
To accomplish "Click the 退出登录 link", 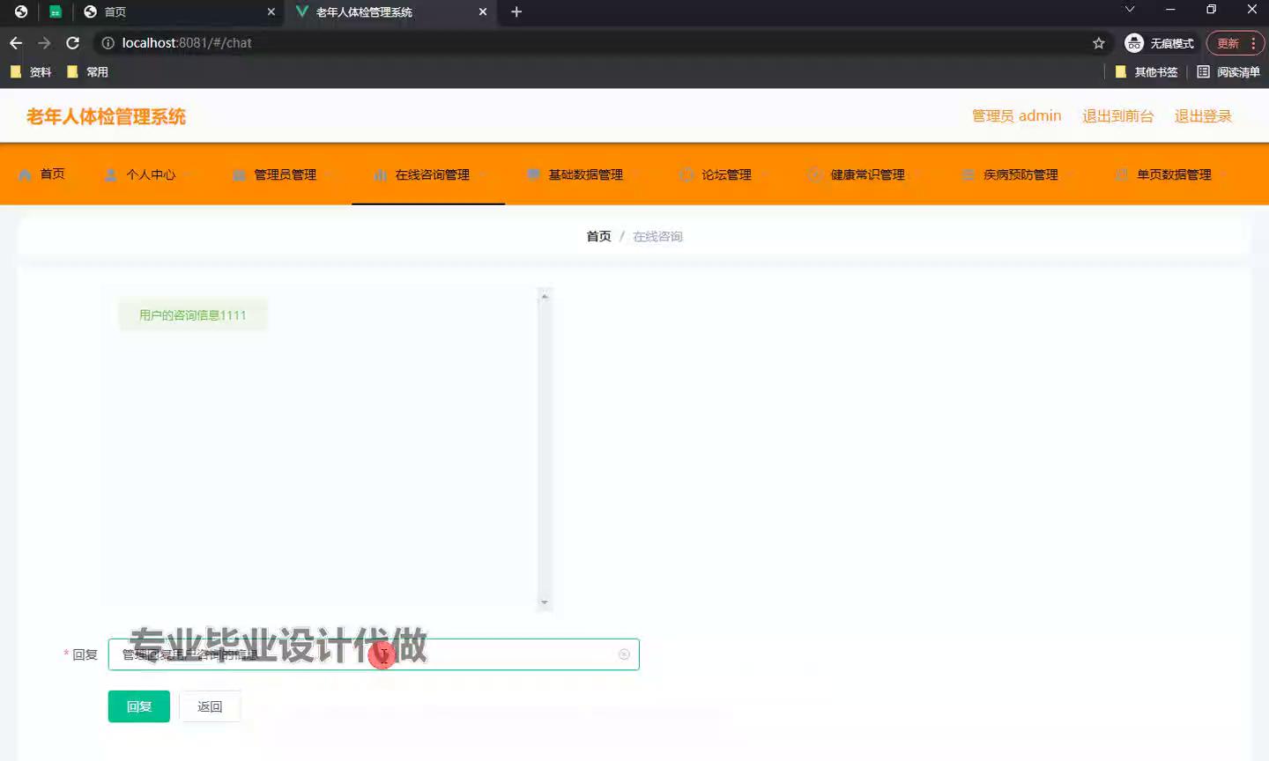I will click(x=1202, y=116).
